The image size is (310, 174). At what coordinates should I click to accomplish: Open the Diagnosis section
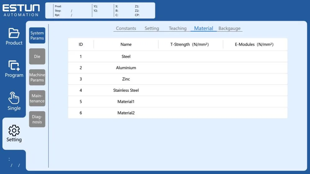37,119
